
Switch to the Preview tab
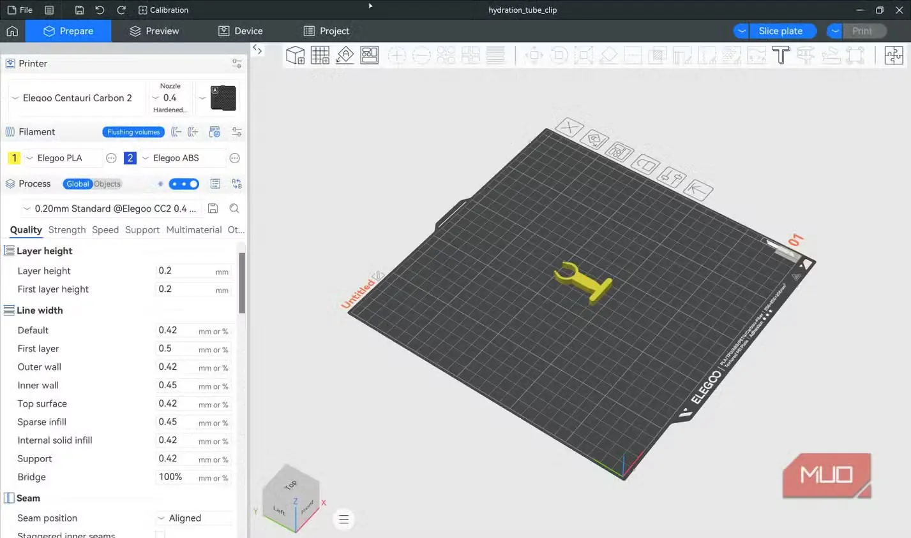pyautogui.click(x=154, y=31)
